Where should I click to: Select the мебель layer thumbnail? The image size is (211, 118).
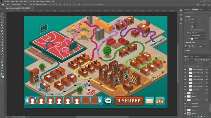pos(189,113)
